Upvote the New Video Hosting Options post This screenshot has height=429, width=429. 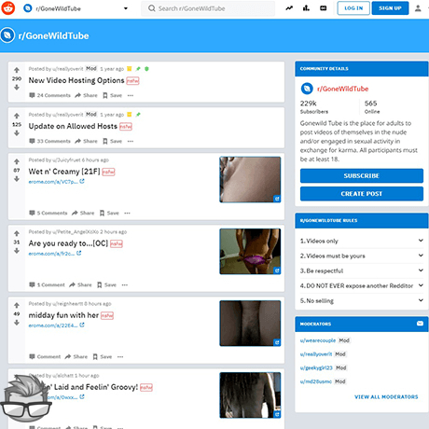[x=17, y=70]
